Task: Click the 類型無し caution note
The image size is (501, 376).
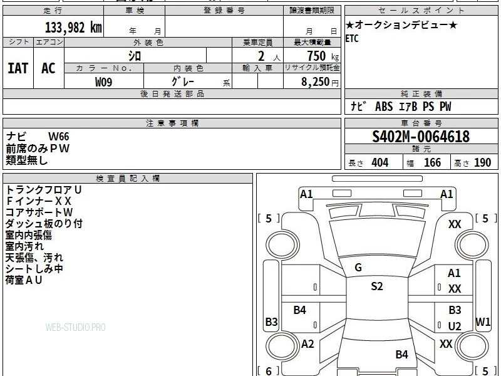Action: 27,160
